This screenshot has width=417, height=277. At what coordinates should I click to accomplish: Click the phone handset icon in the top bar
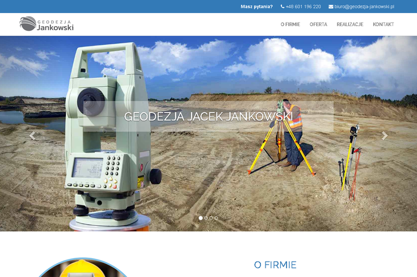click(x=283, y=7)
